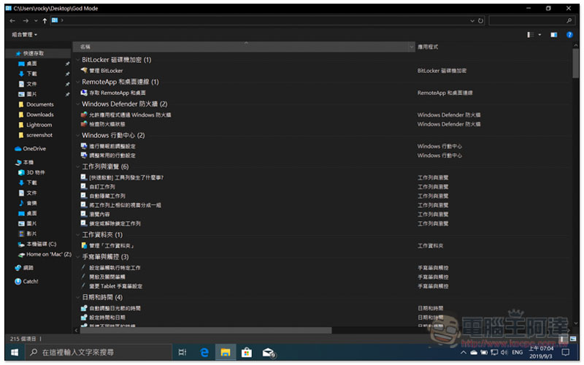
Task: Open 管理 BitLocker item
Action: click(x=106, y=71)
